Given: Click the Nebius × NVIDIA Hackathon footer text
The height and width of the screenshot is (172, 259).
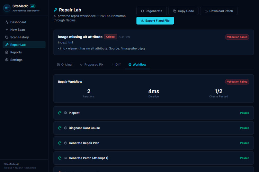Looking at the screenshot, I should 20,168.
